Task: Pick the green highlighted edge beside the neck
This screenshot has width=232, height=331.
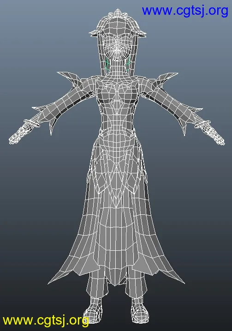Action: (107, 64)
